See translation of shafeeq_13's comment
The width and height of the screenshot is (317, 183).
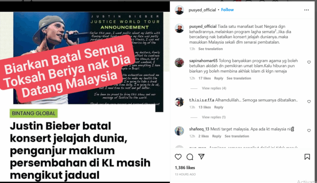237,136
